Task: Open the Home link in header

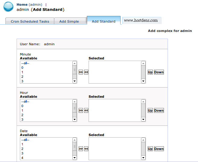Action: [22, 5]
